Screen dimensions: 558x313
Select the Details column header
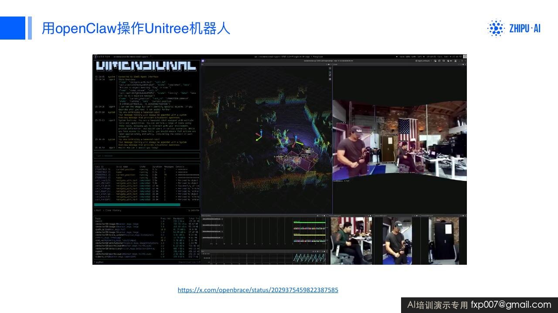(x=180, y=166)
